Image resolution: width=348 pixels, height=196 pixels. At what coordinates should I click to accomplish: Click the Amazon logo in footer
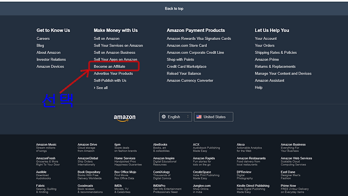click(x=125, y=118)
